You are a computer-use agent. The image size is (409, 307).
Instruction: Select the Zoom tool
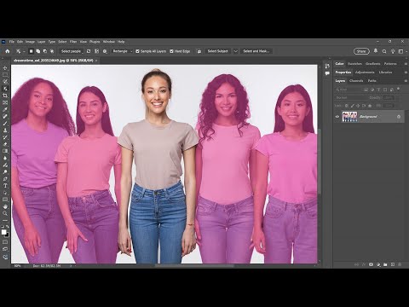(x=5, y=213)
